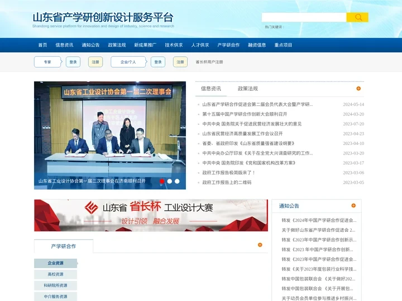Click the 企业/个人 label button
This screenshot has height=301, width=402.
(128, 62)
